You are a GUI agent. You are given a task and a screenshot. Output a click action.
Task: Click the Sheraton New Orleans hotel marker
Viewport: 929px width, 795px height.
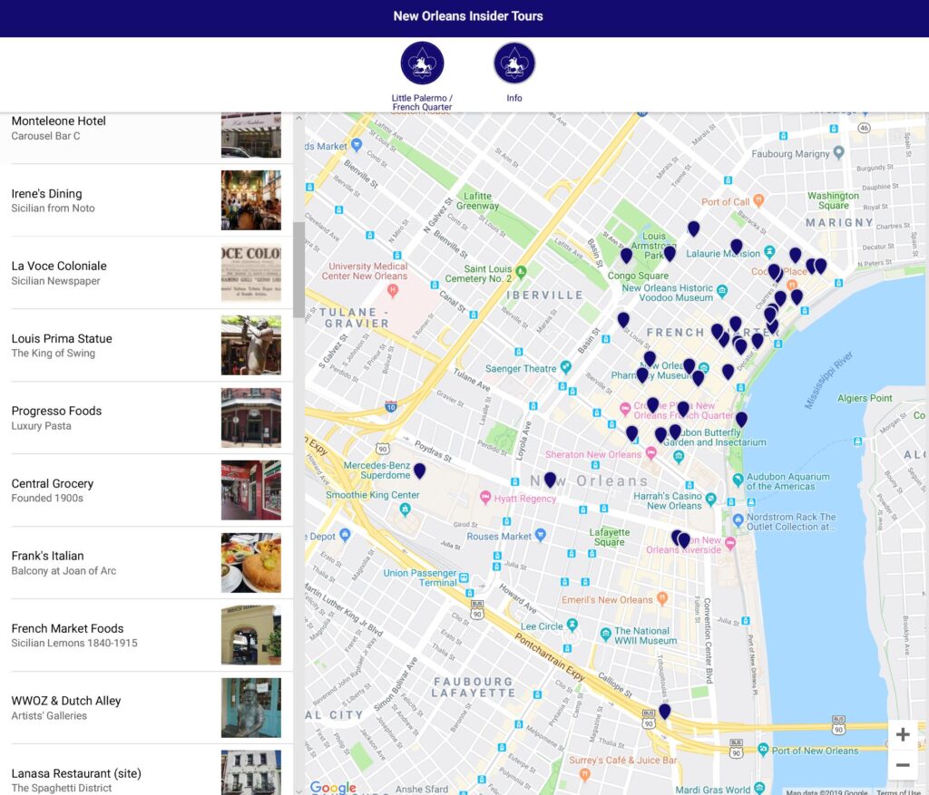click(651, 453)
